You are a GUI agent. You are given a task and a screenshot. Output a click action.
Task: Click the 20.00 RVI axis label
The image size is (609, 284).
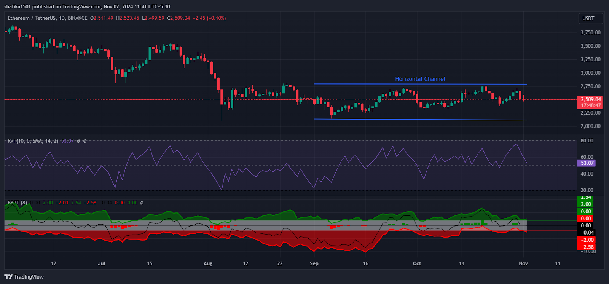click(x=587, y=190)
